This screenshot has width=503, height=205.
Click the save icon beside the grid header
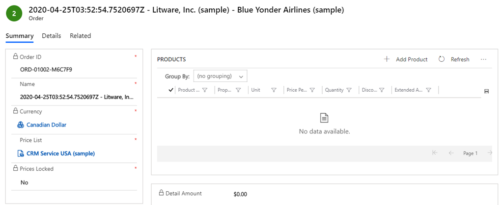coord(486,91)
